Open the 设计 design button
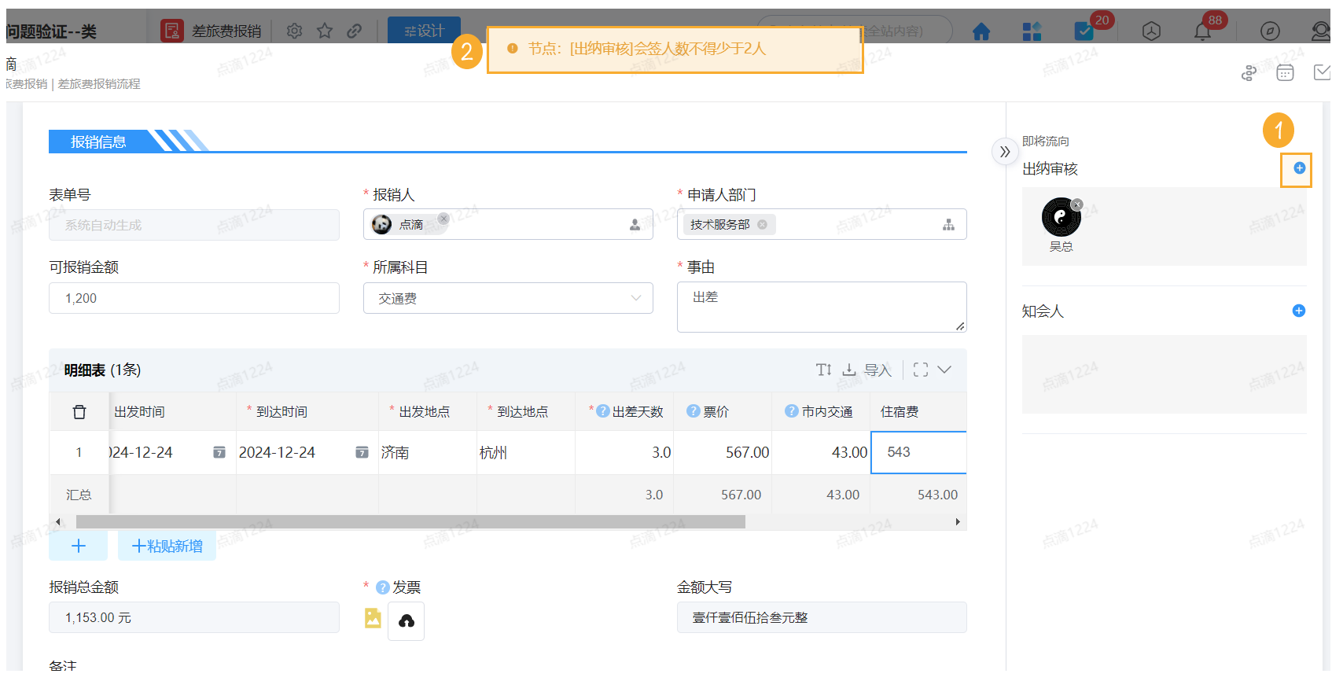The width and height of the screenshot is (1343, 681). tap(424, 31)
